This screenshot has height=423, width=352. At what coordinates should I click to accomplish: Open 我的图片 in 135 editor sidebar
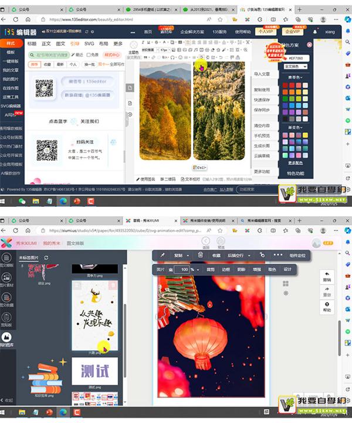tap(11, 79)
